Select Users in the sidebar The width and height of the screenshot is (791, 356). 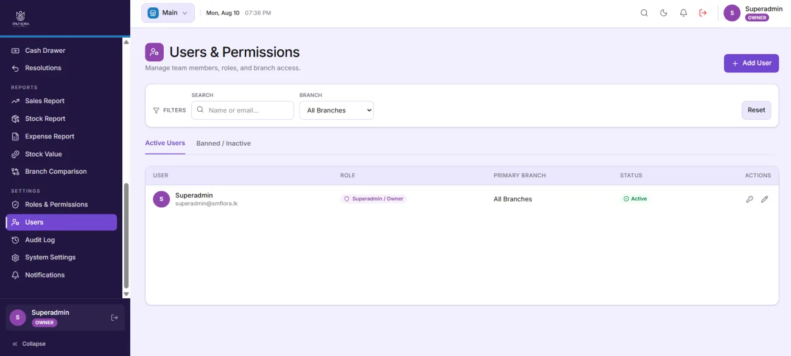click(61, 222)
